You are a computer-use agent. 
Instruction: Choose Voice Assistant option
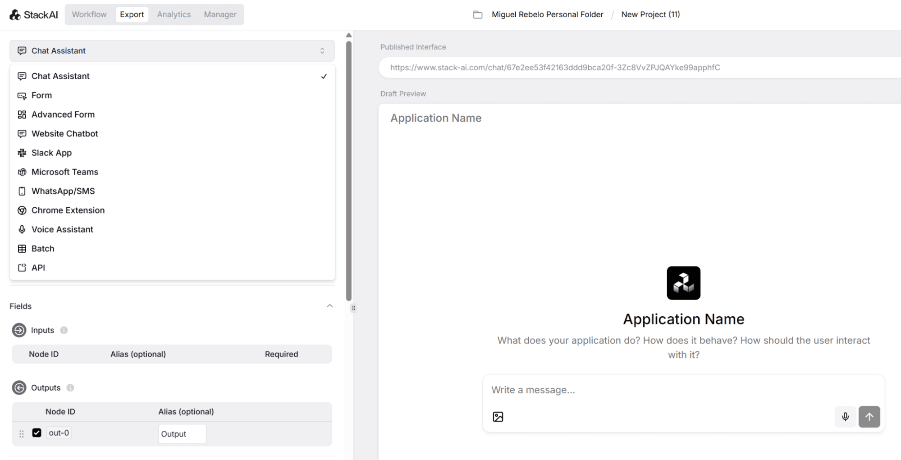[172, 229]
